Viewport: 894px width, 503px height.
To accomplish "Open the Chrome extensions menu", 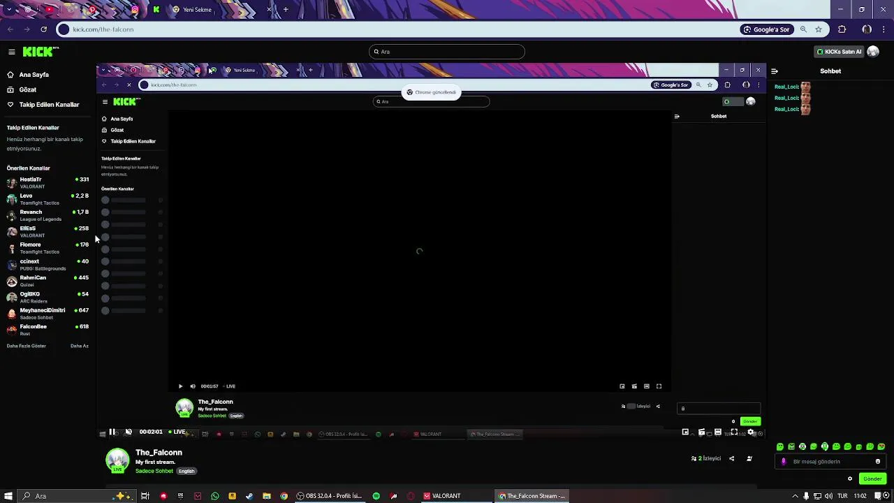I will tap(842, 29).
